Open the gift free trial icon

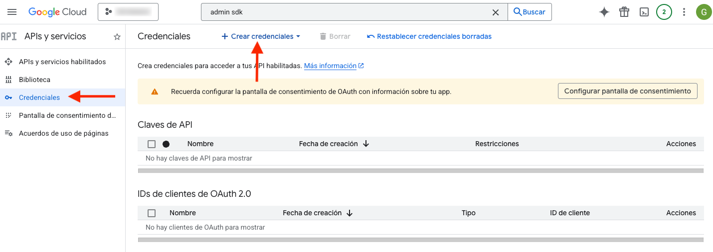[624, 12]
